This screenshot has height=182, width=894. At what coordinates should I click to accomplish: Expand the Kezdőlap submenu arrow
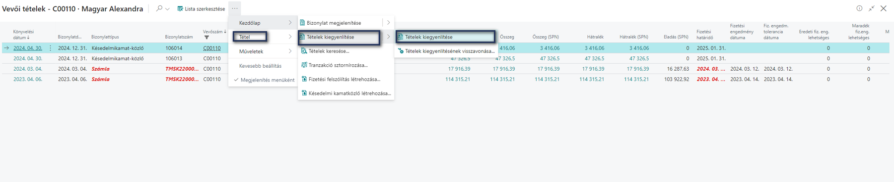pos(290,23)
